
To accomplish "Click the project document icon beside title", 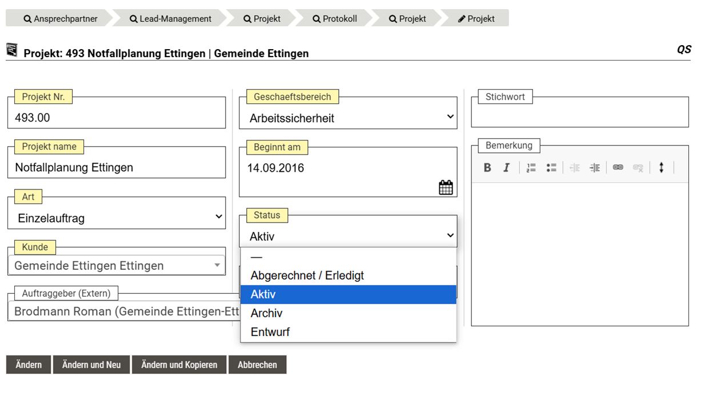I will point(12,50).
